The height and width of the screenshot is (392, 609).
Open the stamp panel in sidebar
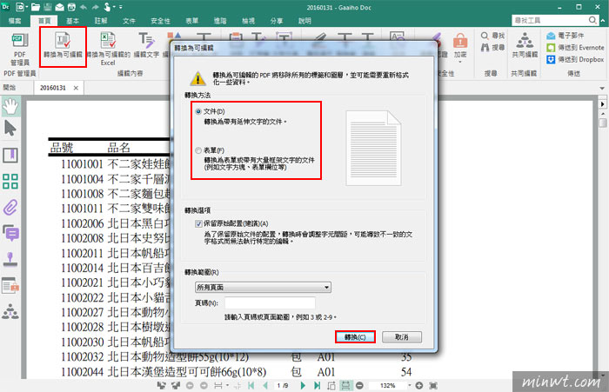tap(10, 259)
